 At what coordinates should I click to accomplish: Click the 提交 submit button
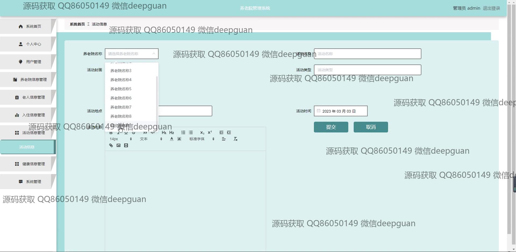331,127
